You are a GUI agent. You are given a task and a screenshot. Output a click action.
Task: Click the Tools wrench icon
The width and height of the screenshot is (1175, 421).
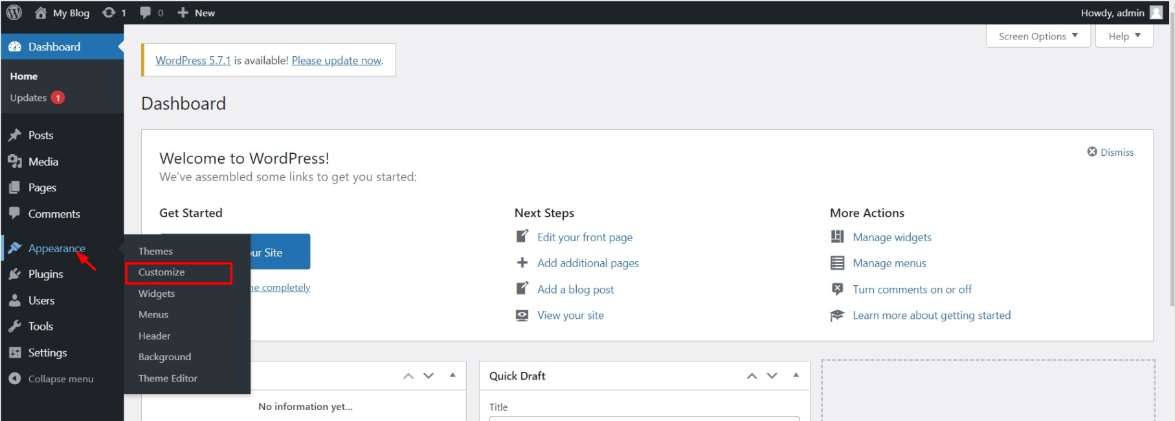click(15, 327)
